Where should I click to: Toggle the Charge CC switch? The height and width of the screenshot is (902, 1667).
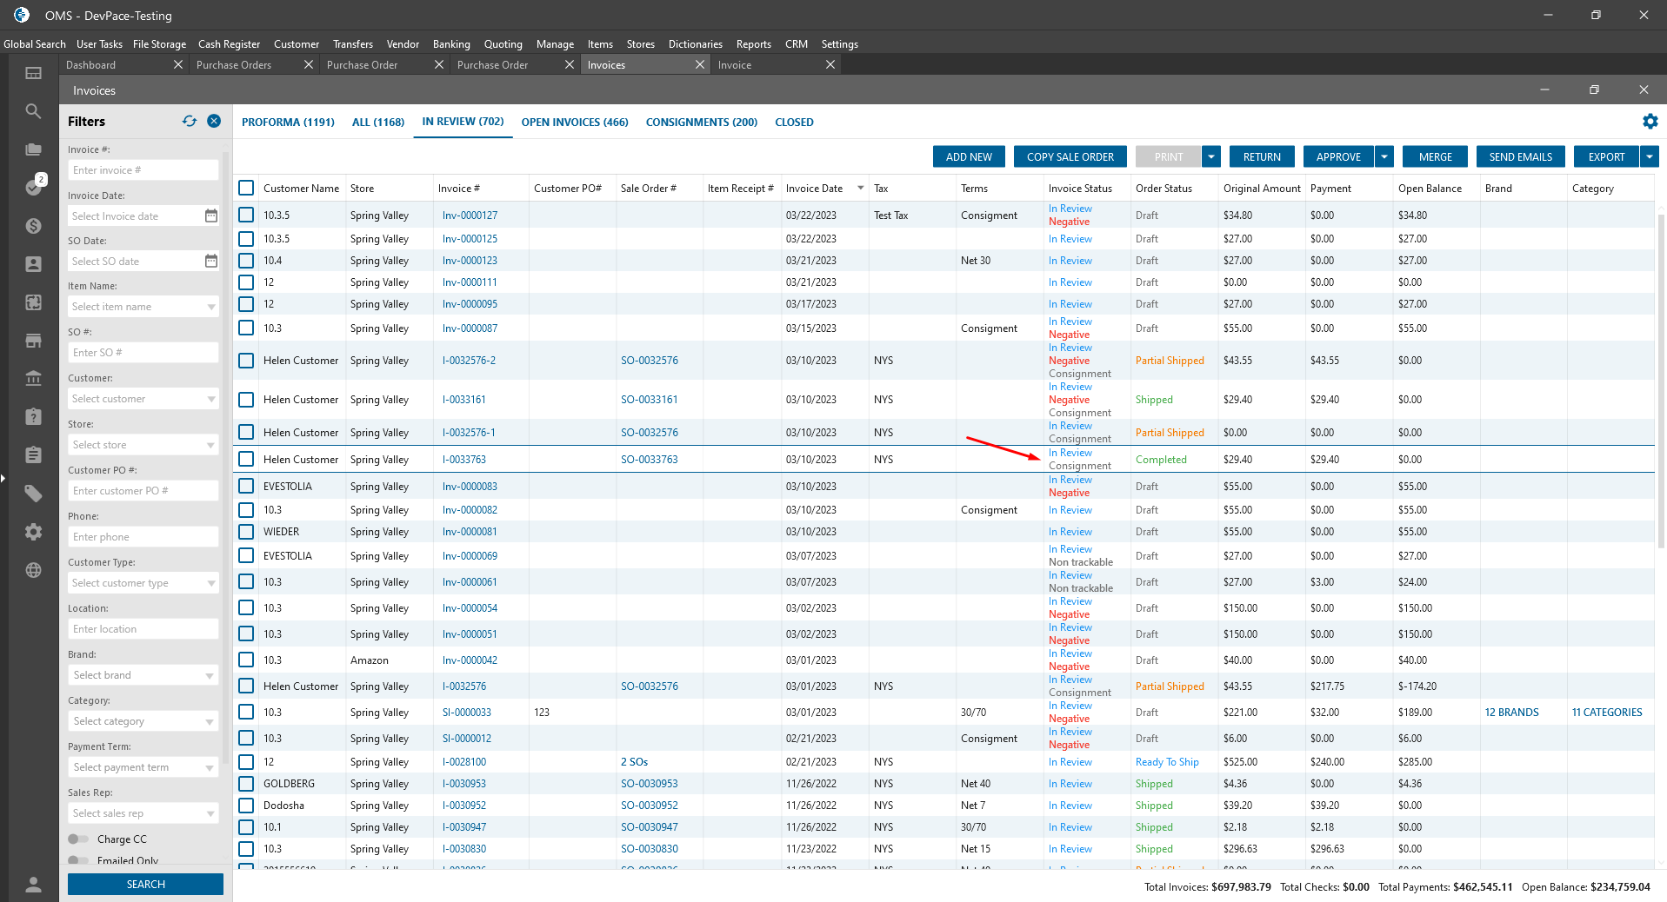tap(78, 839)
